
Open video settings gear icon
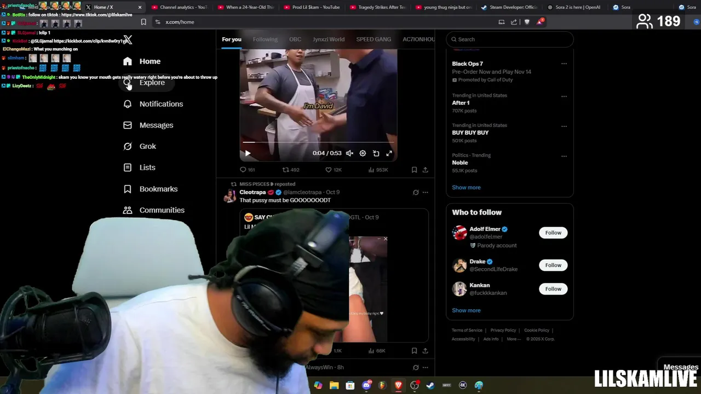tap(363, 153)
